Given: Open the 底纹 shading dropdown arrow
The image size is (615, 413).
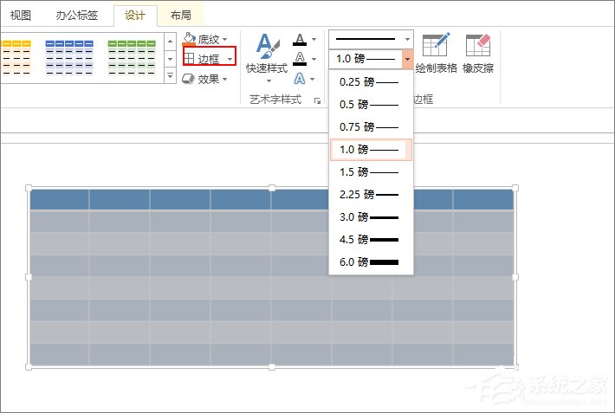Looking at the screenshot, I should 225,39.
